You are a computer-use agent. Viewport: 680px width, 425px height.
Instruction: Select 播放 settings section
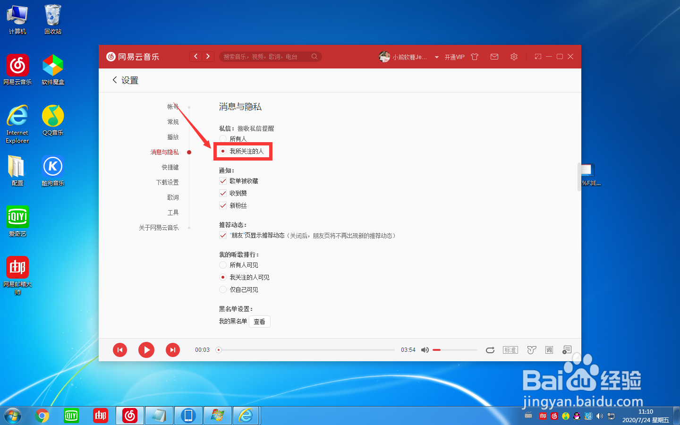point(173,137)
